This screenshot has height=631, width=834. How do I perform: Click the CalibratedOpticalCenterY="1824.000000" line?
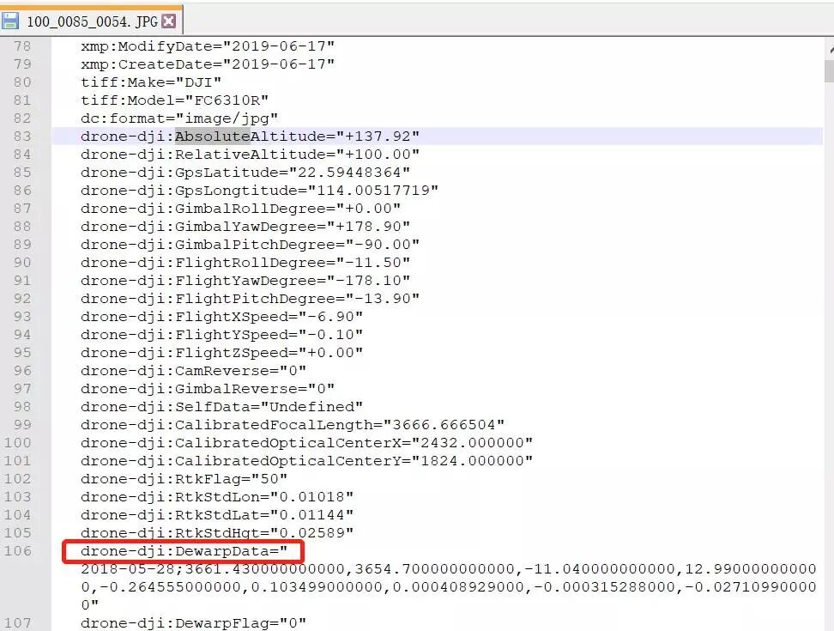click(x=306, y=461)
